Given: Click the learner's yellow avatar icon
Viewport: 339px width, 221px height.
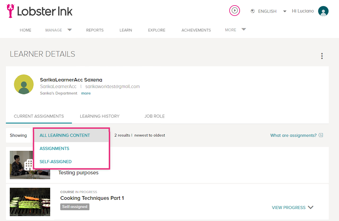Looking at the screenshot, I should pyautogui.click(x=24, y=84).
